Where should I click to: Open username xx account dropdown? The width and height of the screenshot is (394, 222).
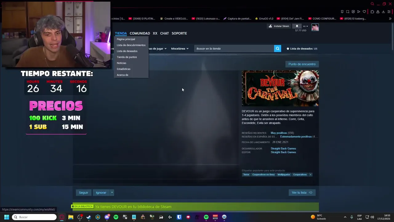tap(305, 26)
